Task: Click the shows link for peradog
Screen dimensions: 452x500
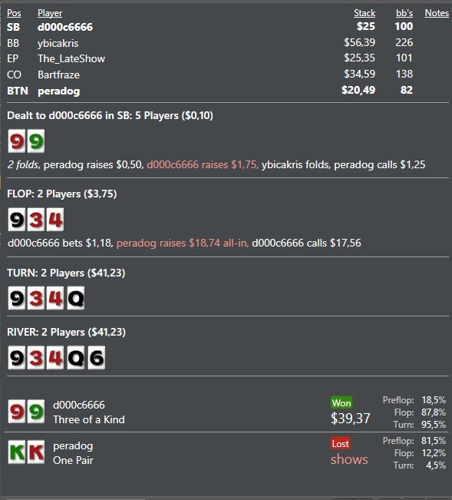Action: [349, 459]
